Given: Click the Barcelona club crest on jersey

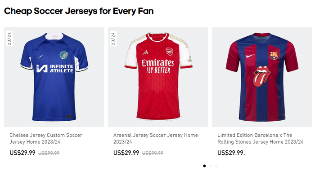Looking at the screenshot, I should 274,56.
